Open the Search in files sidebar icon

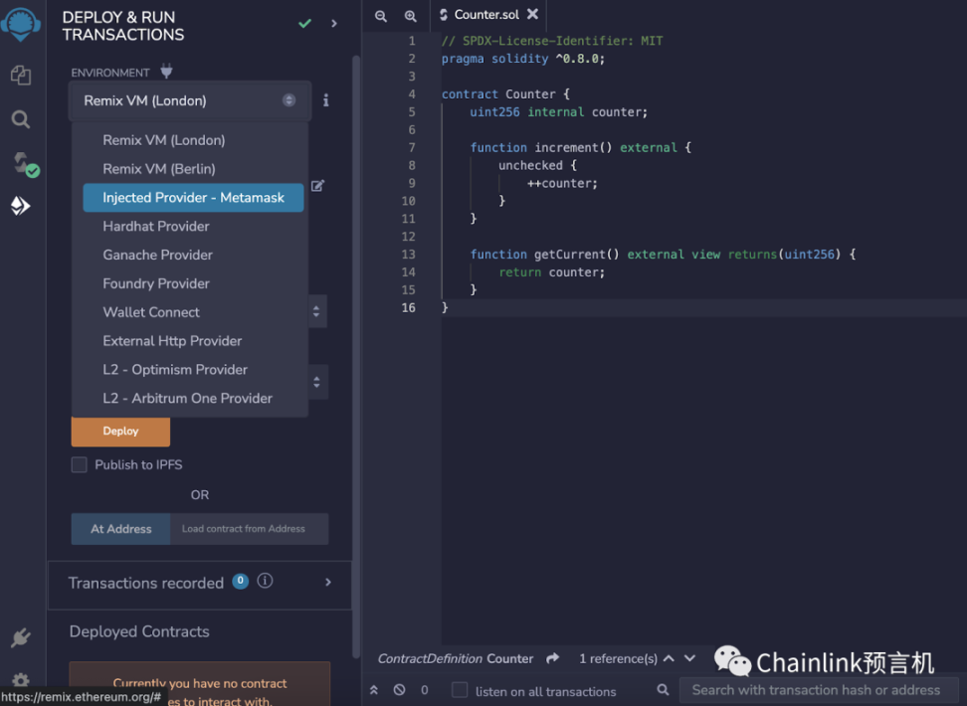[21, 119]
